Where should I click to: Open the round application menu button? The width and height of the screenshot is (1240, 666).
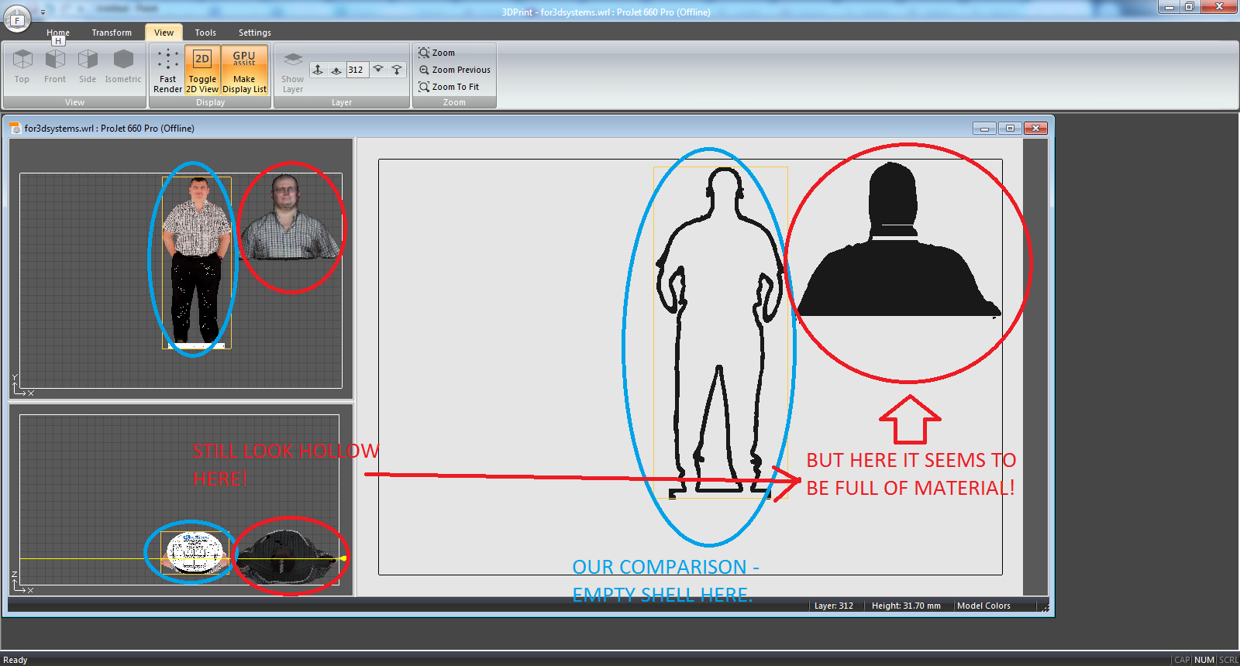point(17,18)
